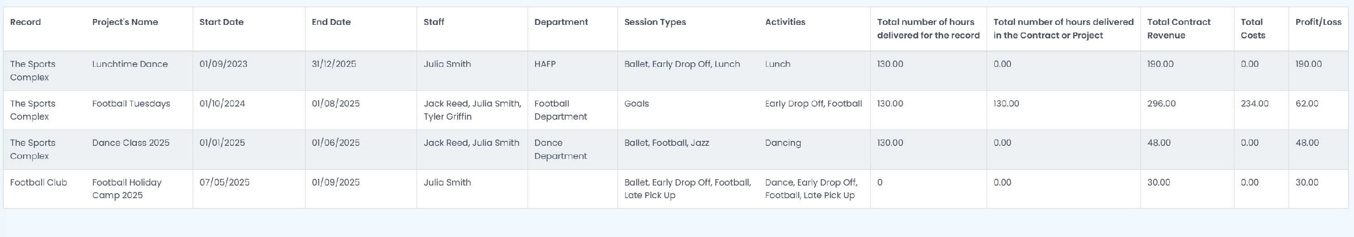The height and width of the screenshot is (237, 1354).
Task: Click the Football Club record cell
Action: 38,182
